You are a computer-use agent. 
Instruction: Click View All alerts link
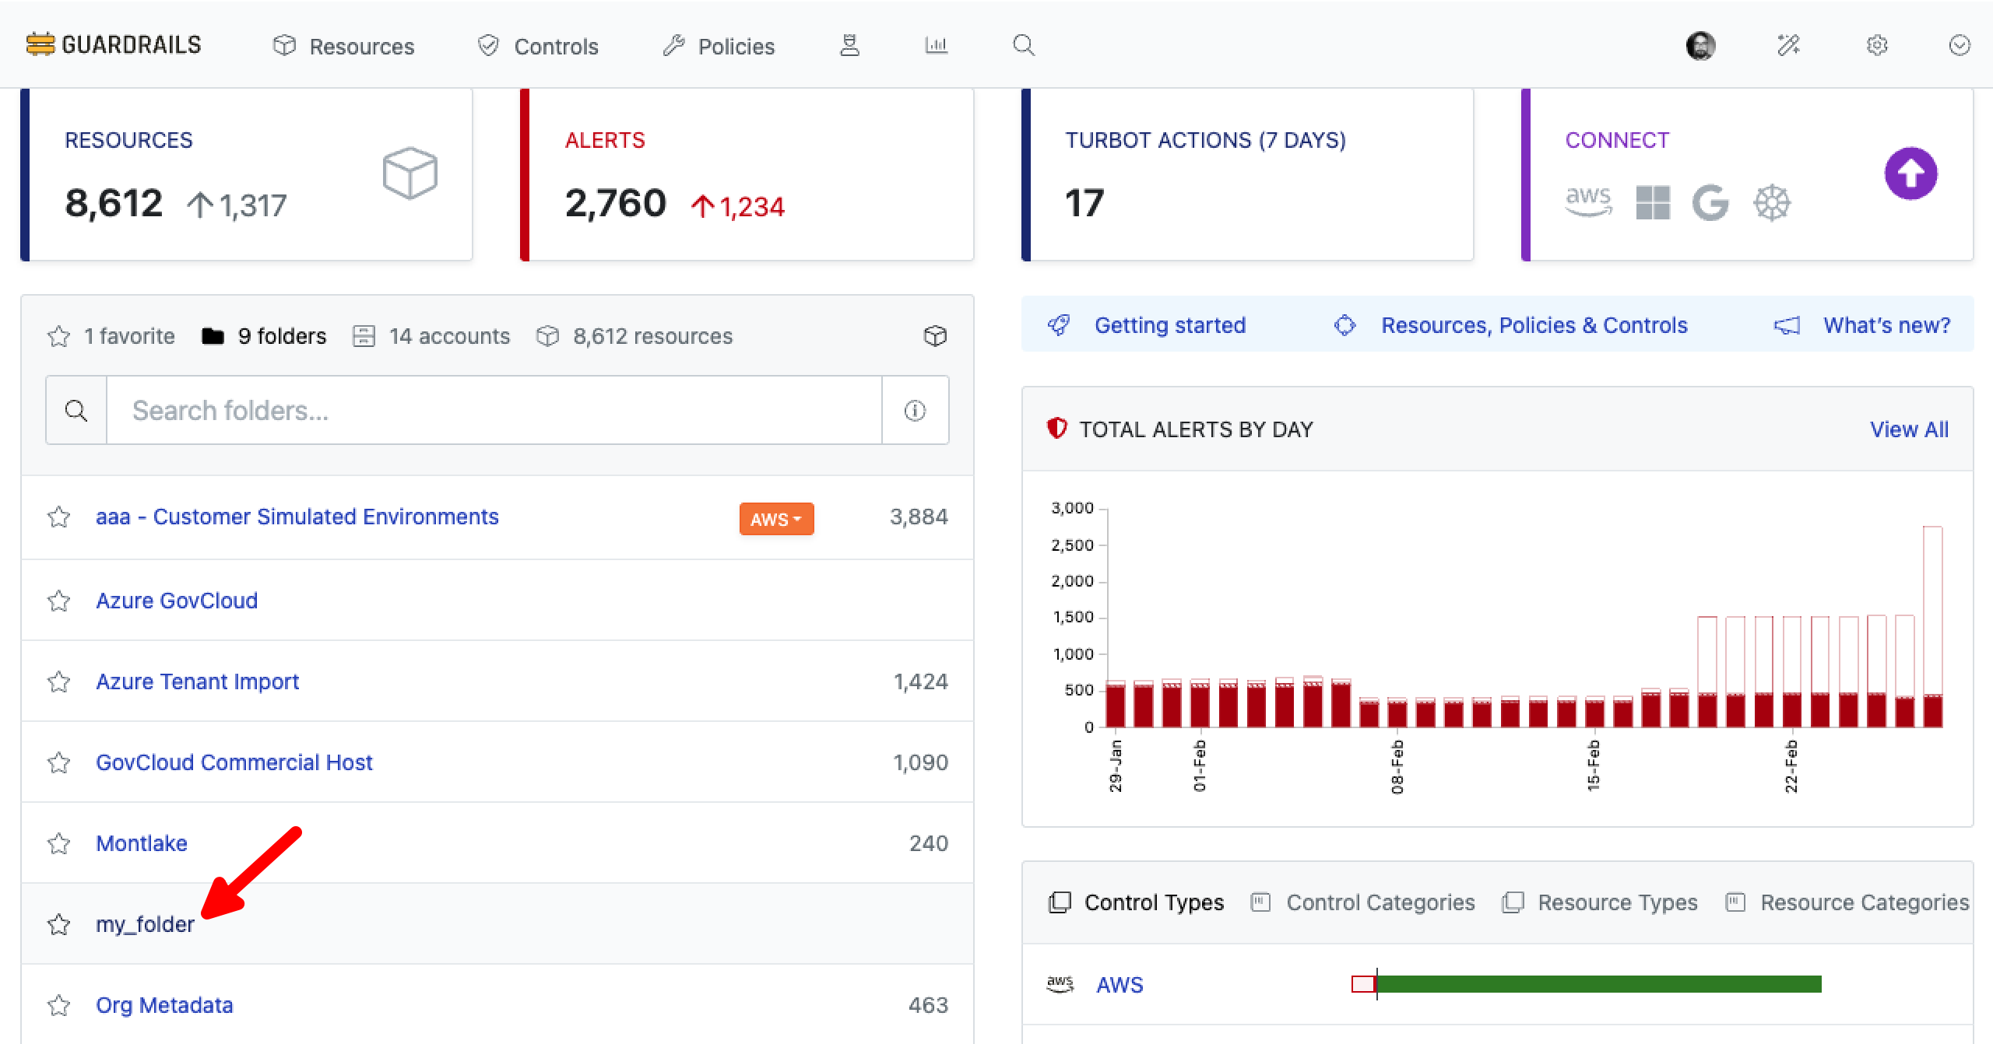(1909, 429)
